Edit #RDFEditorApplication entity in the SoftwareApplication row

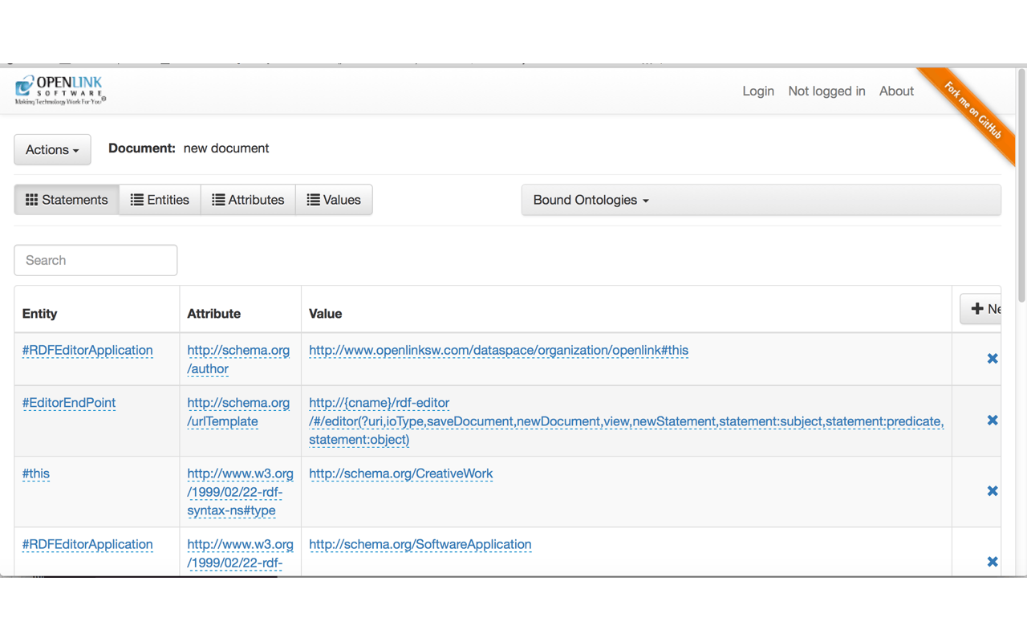click(x=87, y=544)
